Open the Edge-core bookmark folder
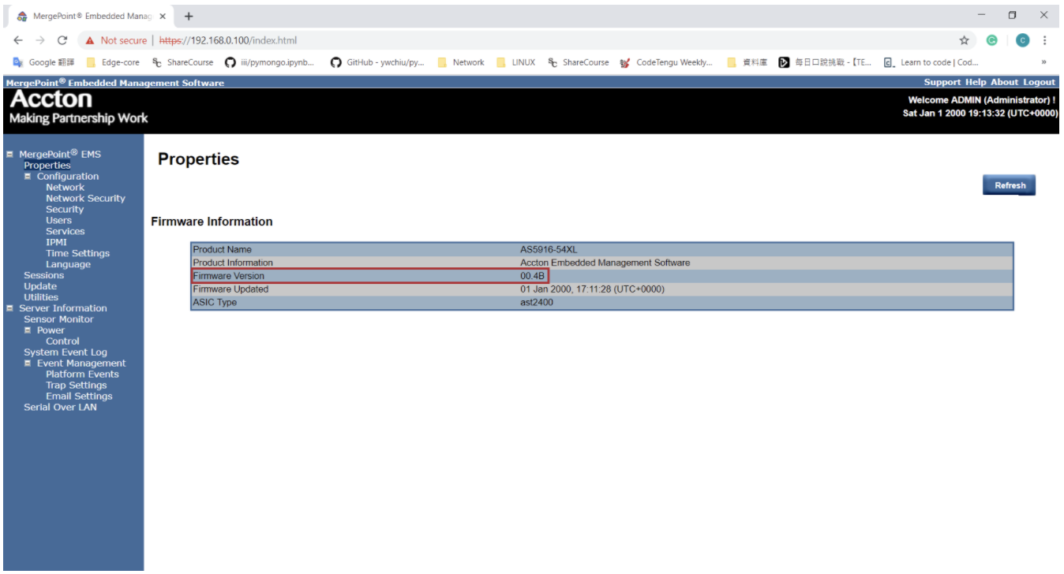The height and width of the screenshot is (574, 1064). tap(113, 62)
